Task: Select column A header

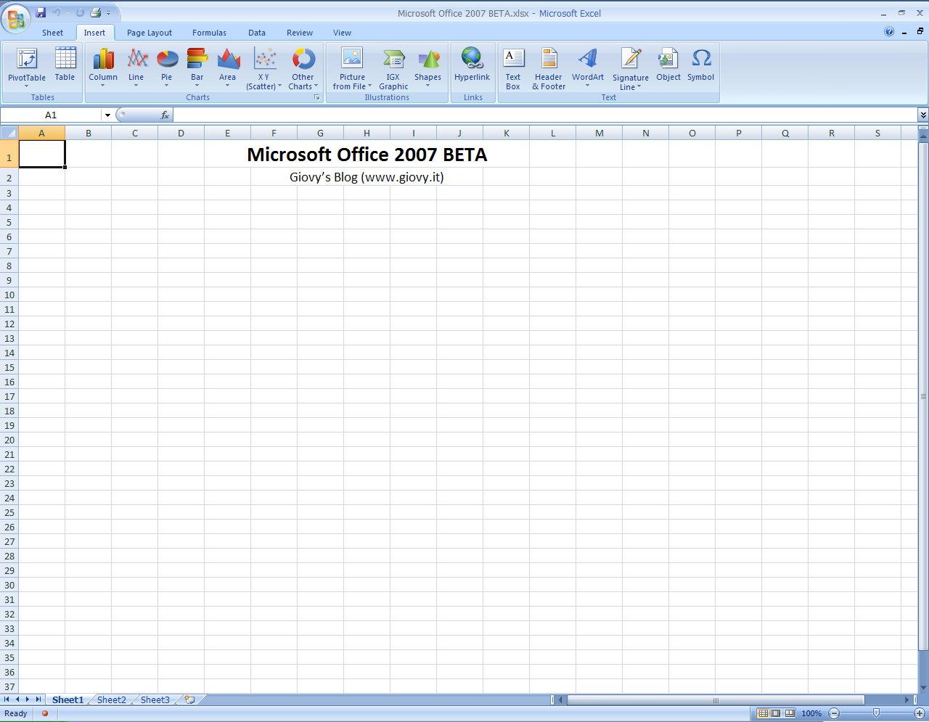Action: point(41,133)
